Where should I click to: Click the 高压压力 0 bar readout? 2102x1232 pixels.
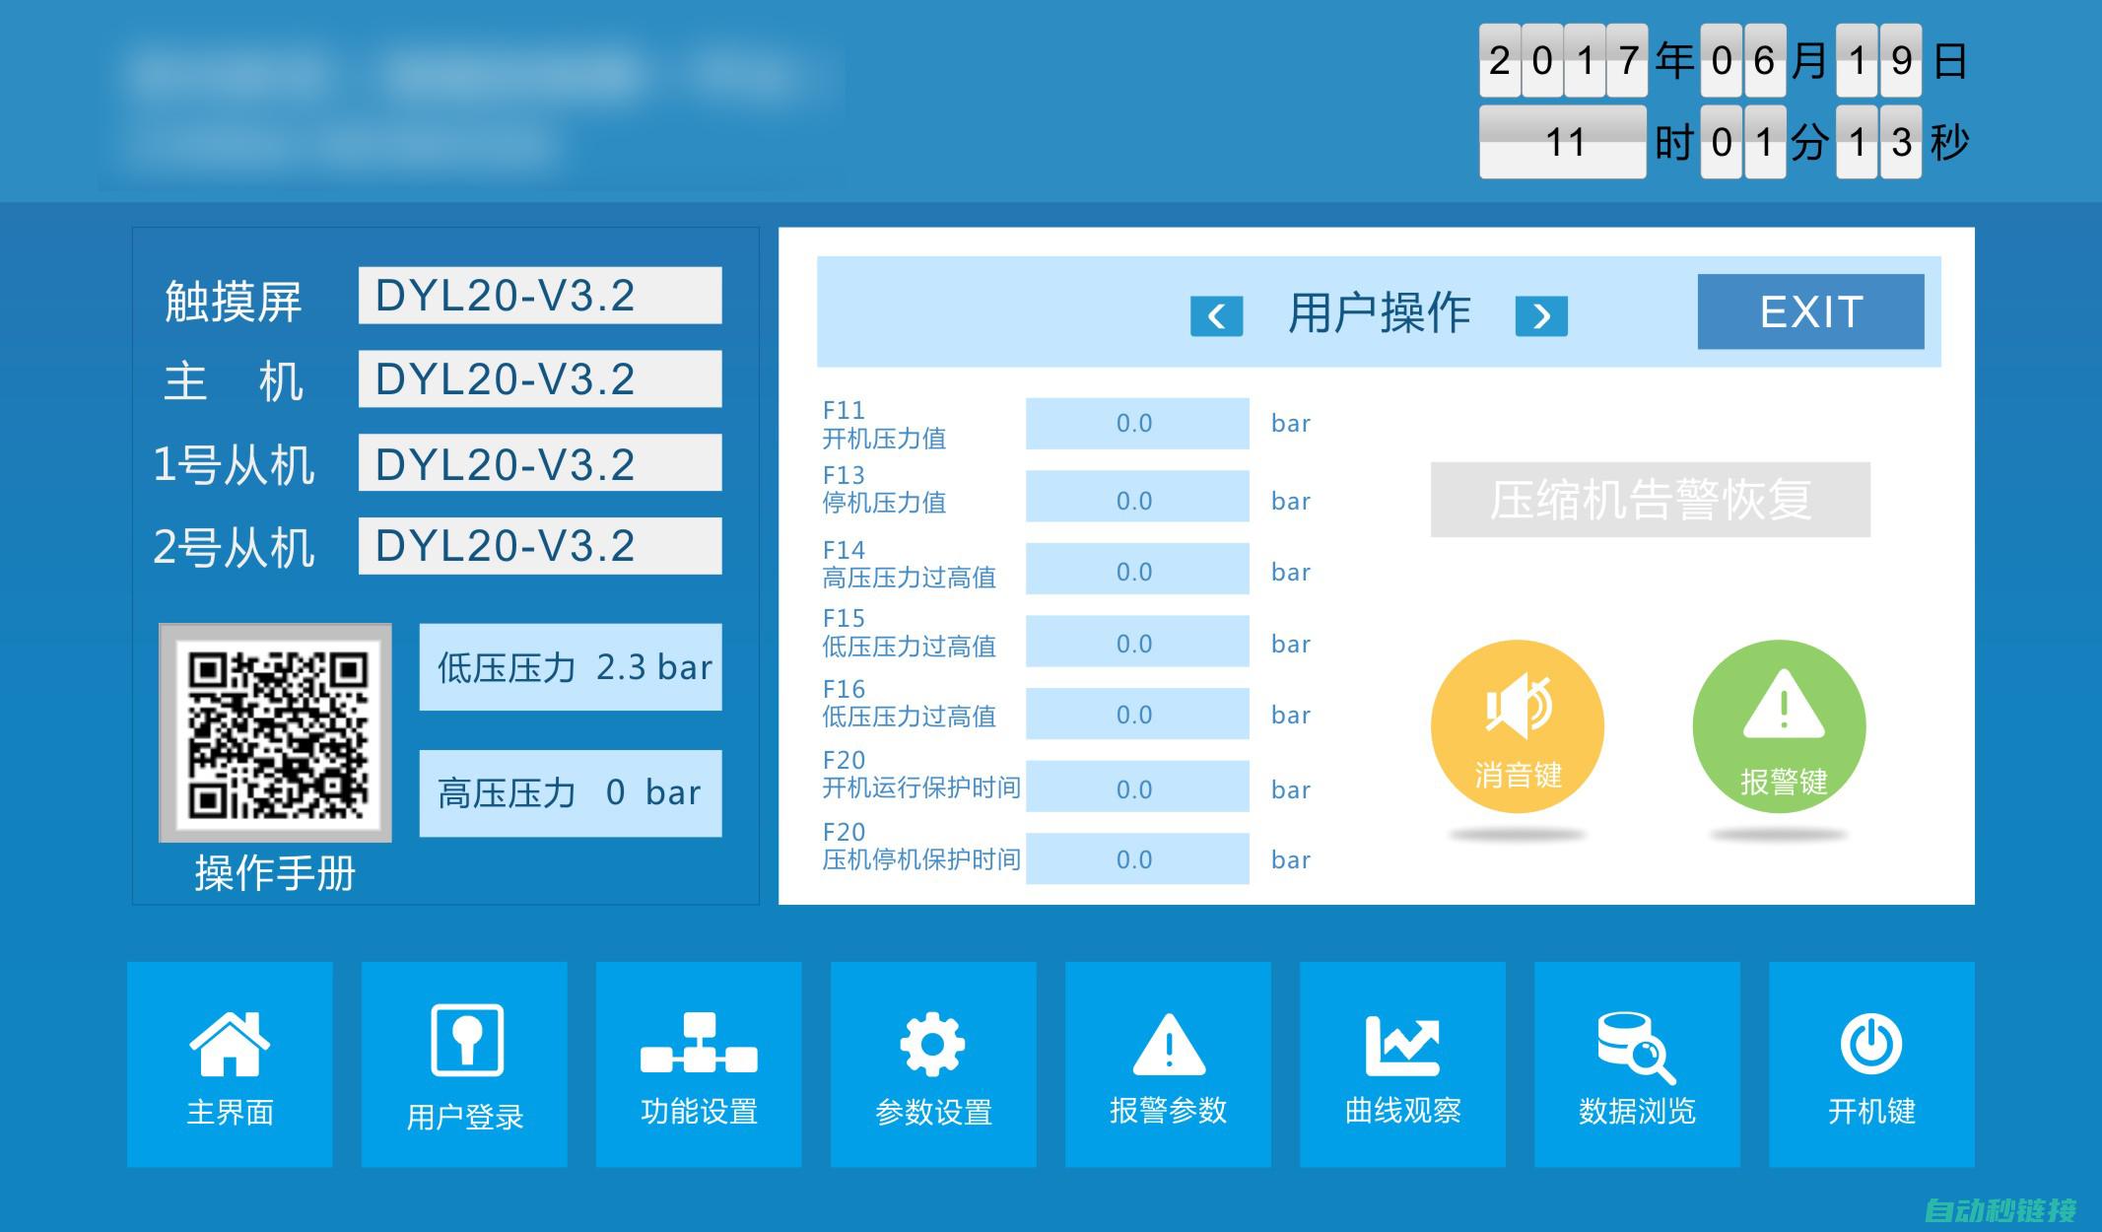(x=571, y=793)
